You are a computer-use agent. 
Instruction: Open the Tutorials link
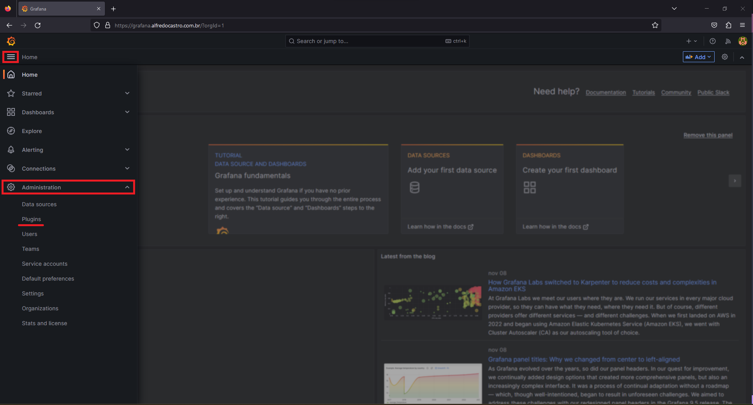(643, 92)
